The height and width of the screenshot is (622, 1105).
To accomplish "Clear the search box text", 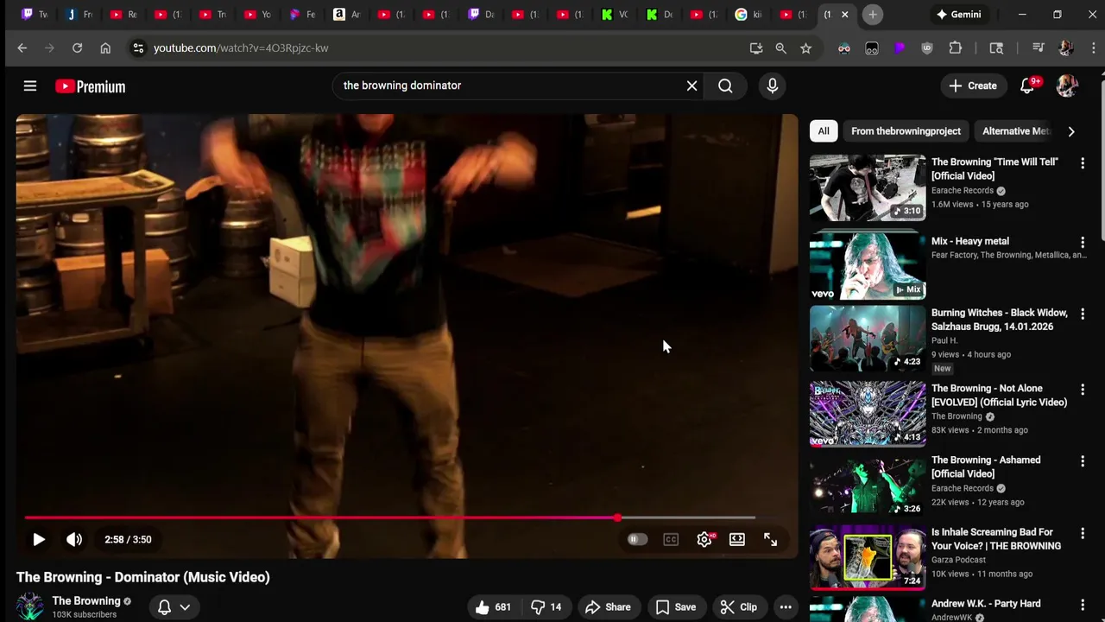I will (x=691, y=86).
